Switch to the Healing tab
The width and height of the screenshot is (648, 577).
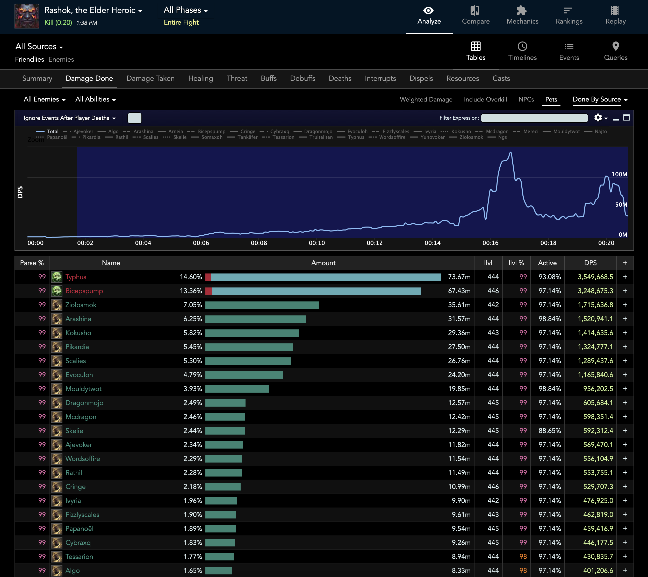click(x=200, y=79)
